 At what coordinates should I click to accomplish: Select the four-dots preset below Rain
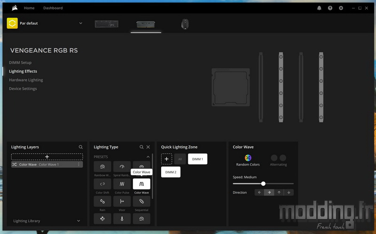(102, 218)
